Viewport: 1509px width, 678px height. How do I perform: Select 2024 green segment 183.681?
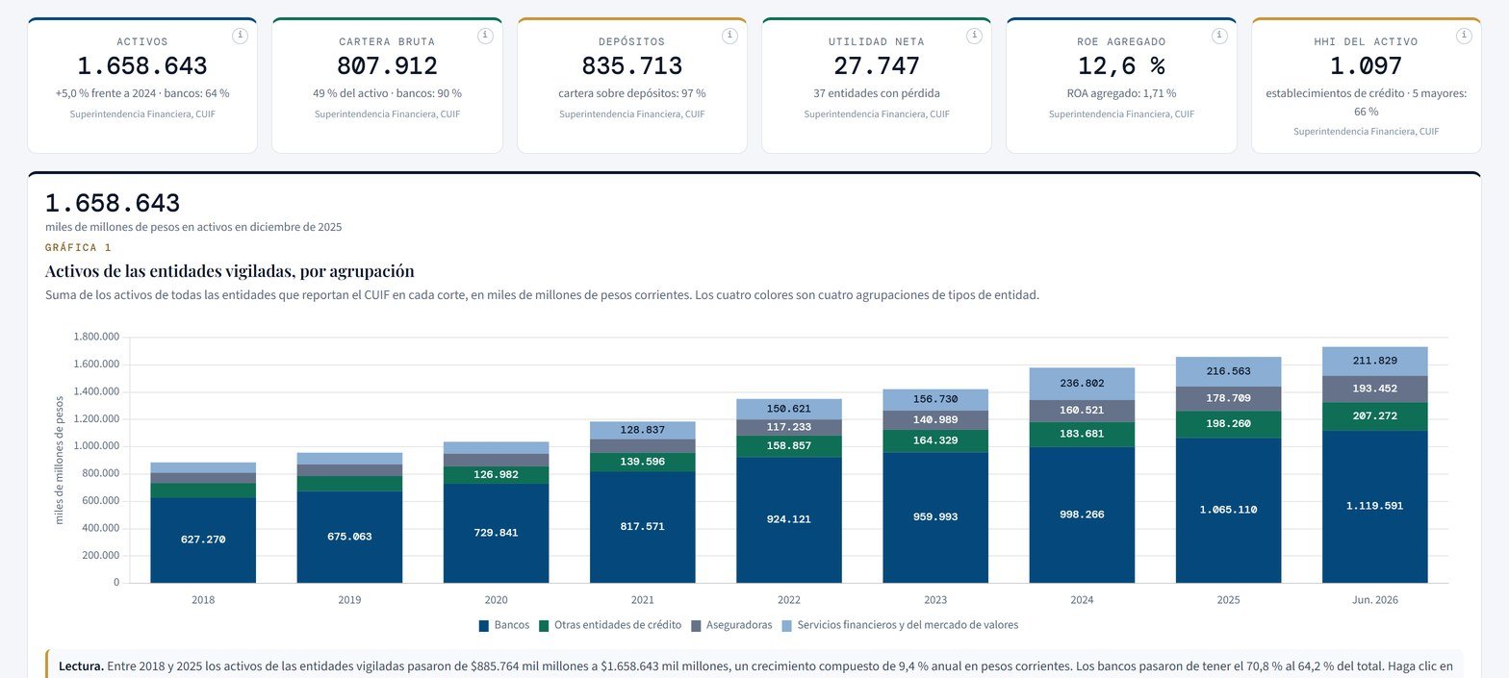(x=1082, y=435)
